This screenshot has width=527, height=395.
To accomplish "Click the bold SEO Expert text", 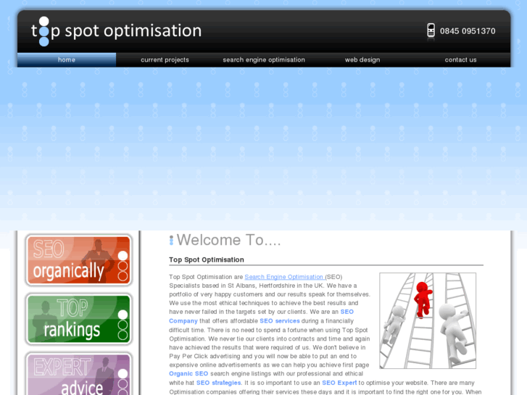I will point(339,383).
